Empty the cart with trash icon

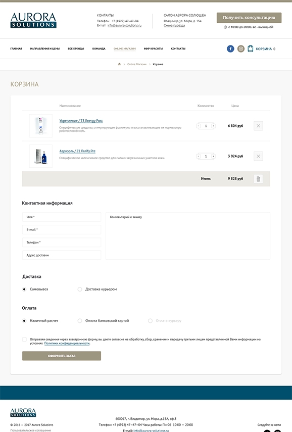point(258,179)
